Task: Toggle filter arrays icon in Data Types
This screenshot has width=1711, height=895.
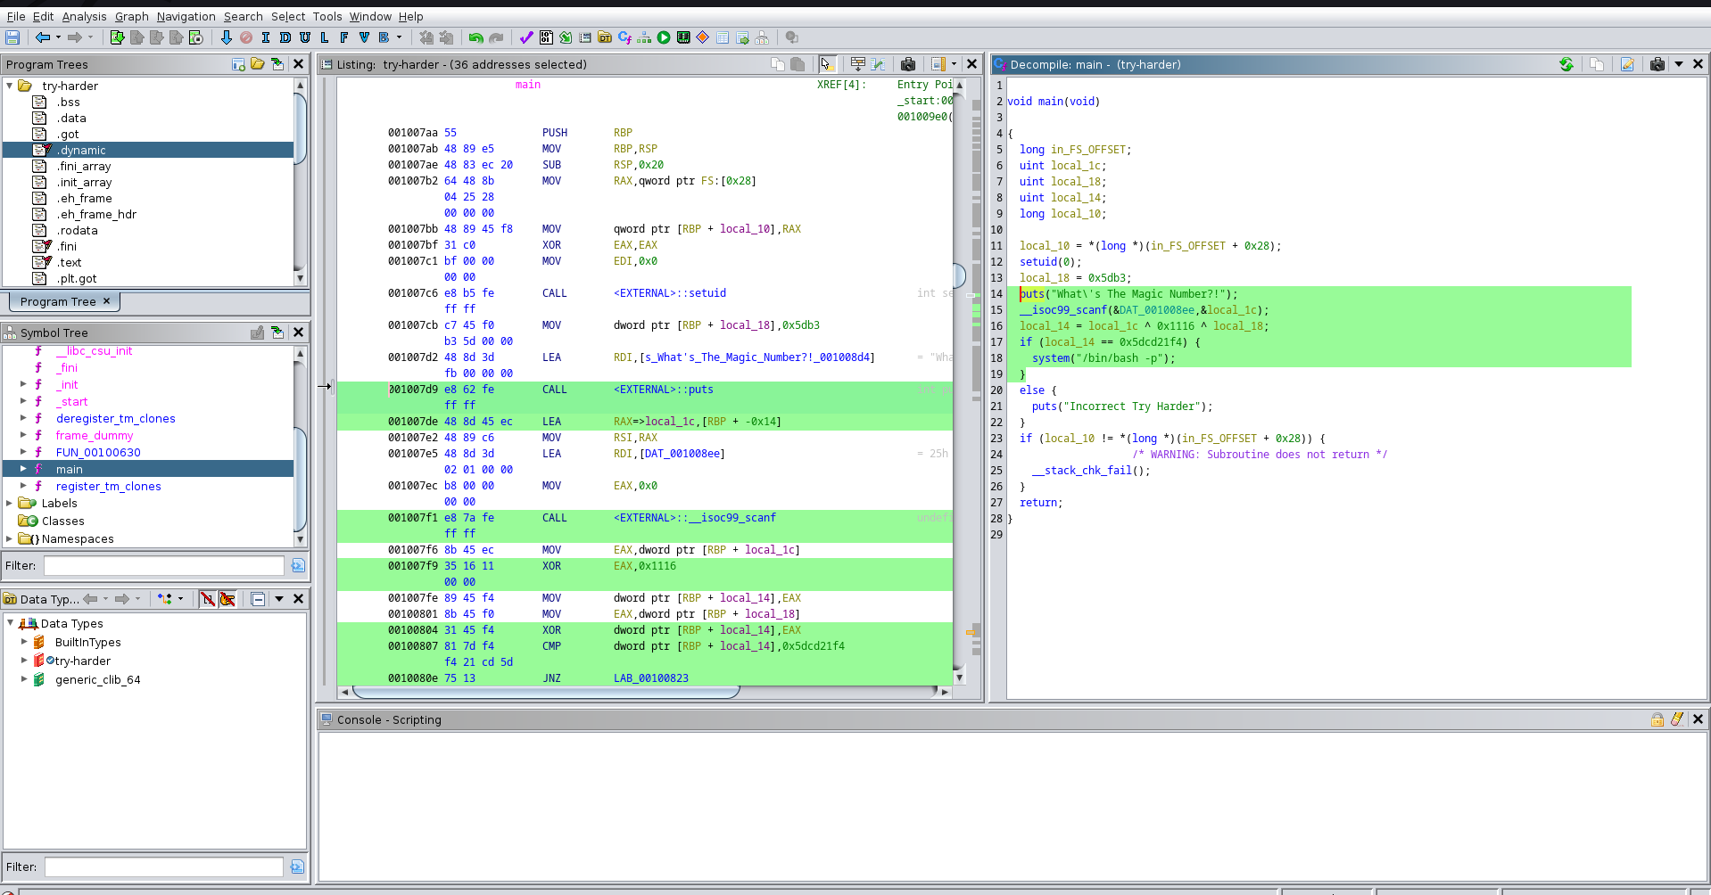Action: tap(208, 599)
